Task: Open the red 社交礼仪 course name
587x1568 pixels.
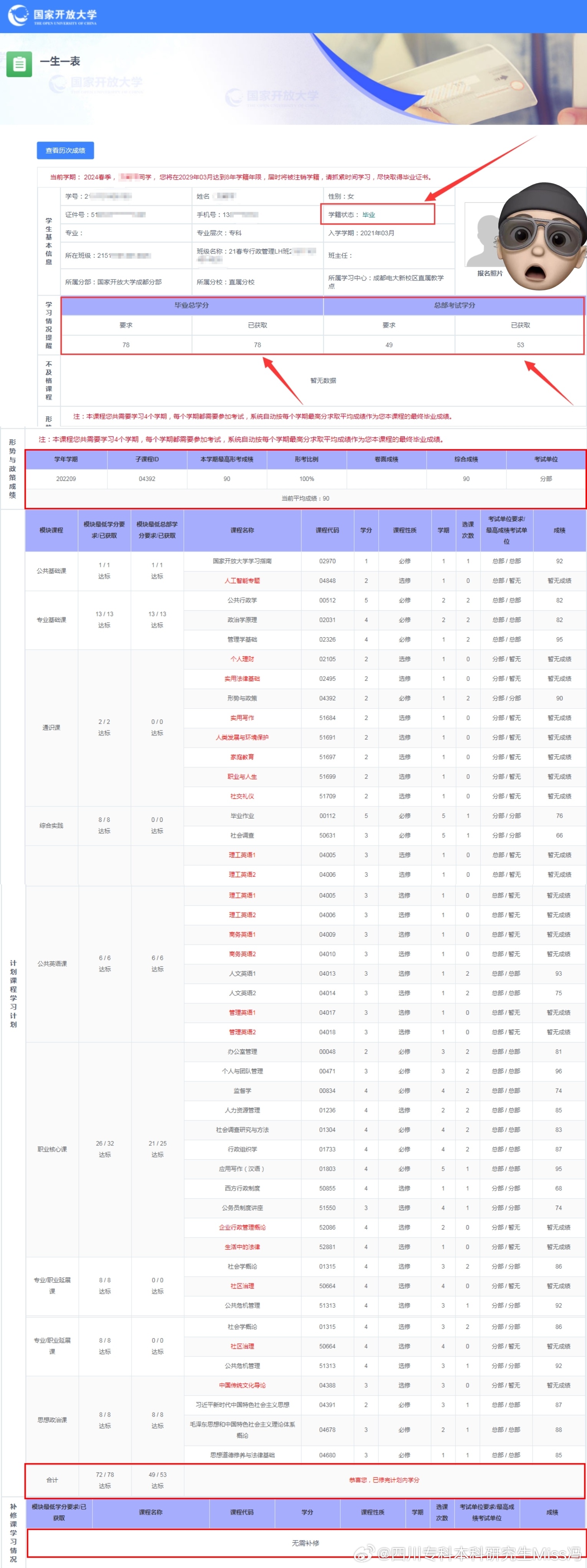Action: [242, 796]
